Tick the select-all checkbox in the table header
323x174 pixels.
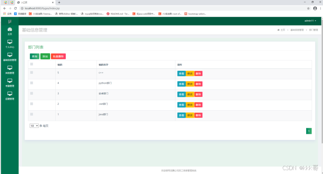pos(32,64)
